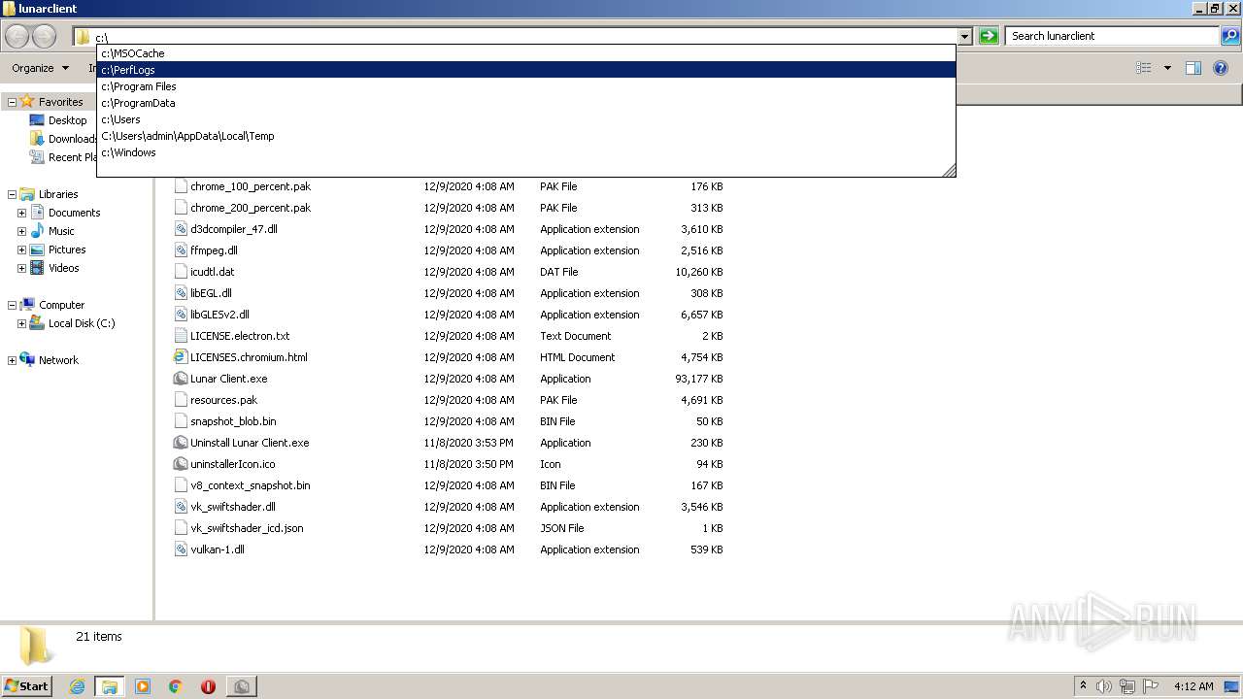The width and height of the screenshot is (1243, 699).
Task: Select the snapshot_blob.bin file
Action: click(x=233, y=421)
